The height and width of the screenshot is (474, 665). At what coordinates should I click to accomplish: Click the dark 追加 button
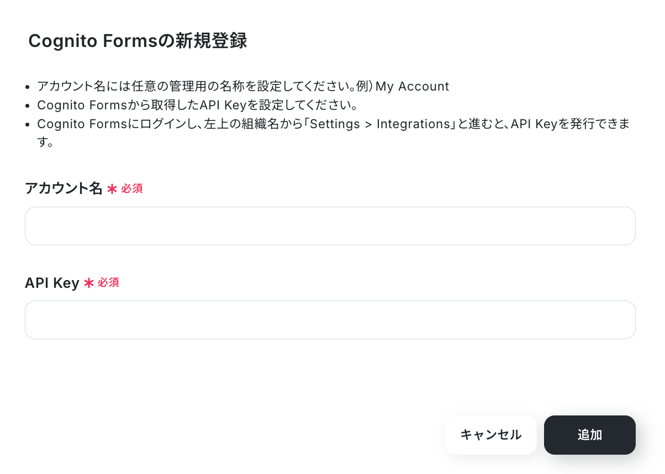[x=589, y=435]
